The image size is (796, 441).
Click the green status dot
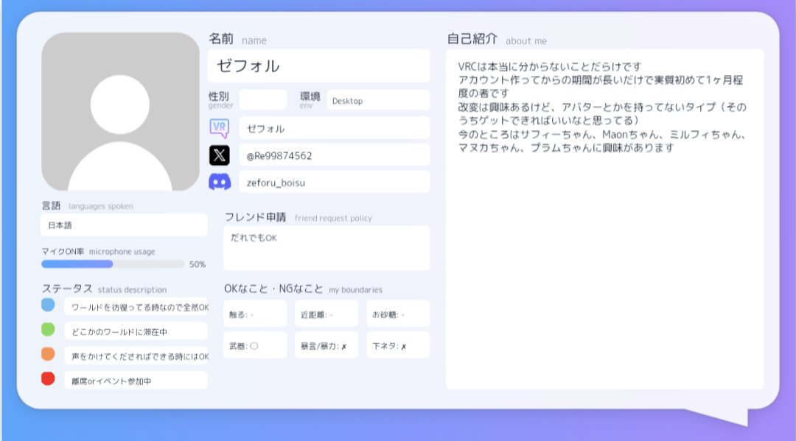pos(48,330)
